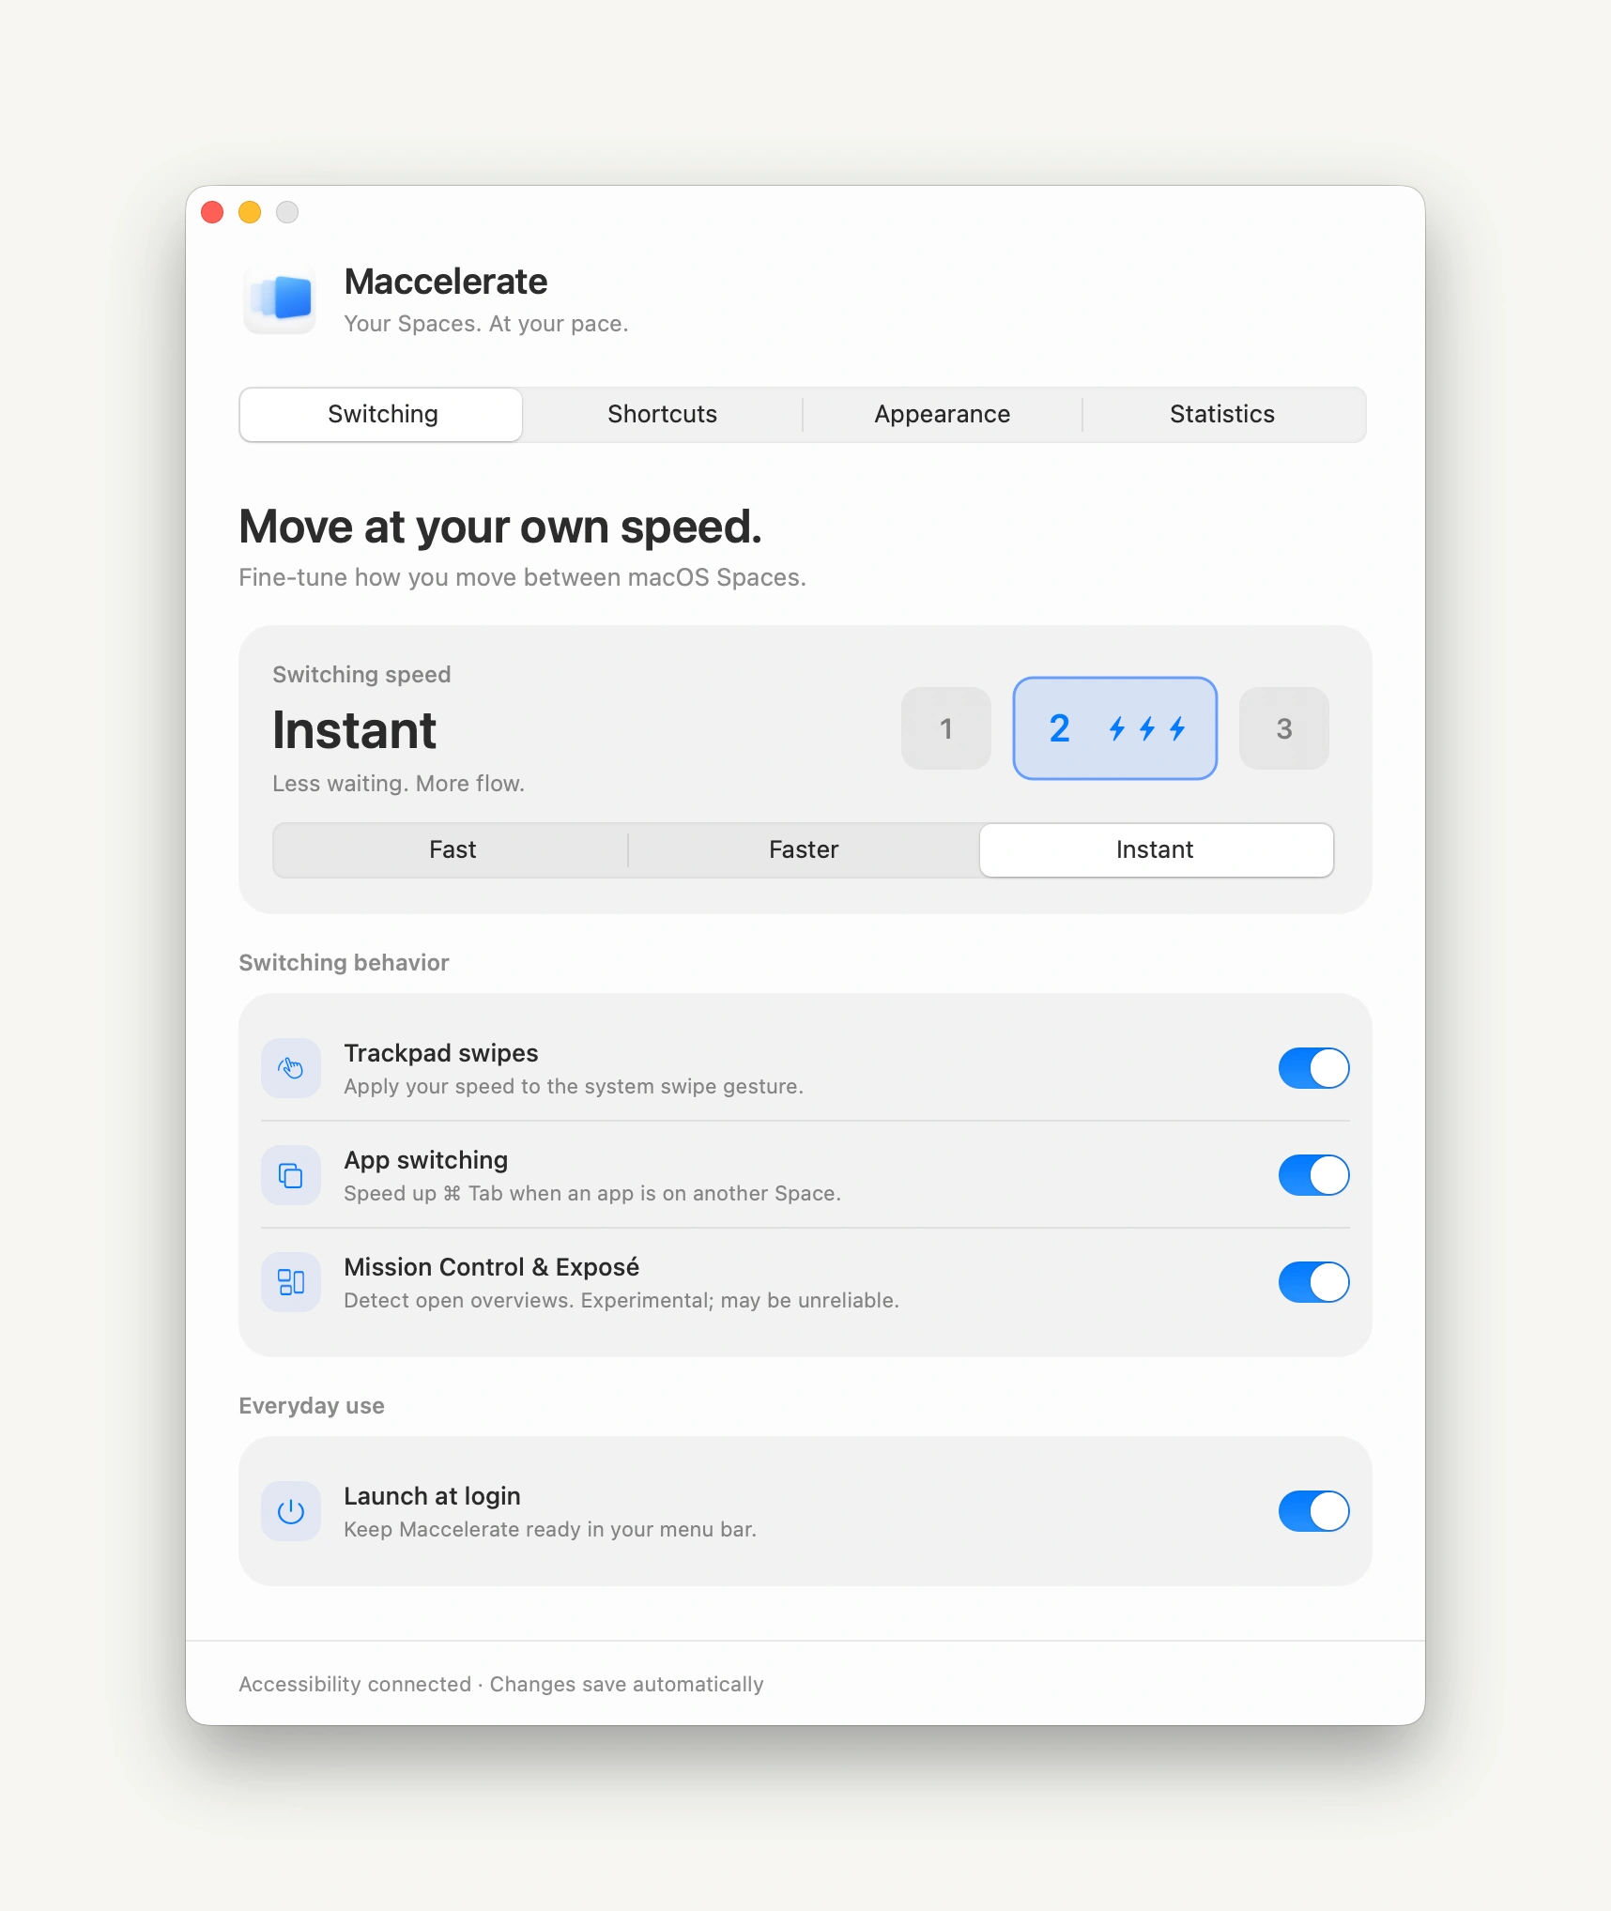Click the 'Trackpad swipes' label
The height and width of the screenshot is (1911, 1611).
click(x=441, y=1053)
